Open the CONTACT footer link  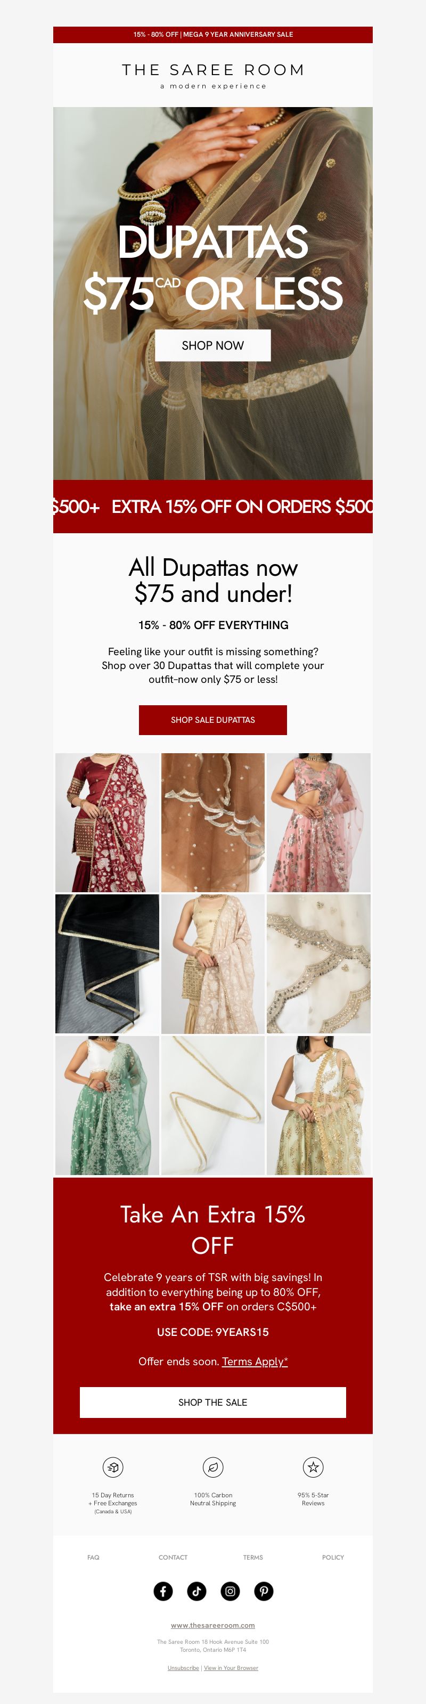point(173,1557)
